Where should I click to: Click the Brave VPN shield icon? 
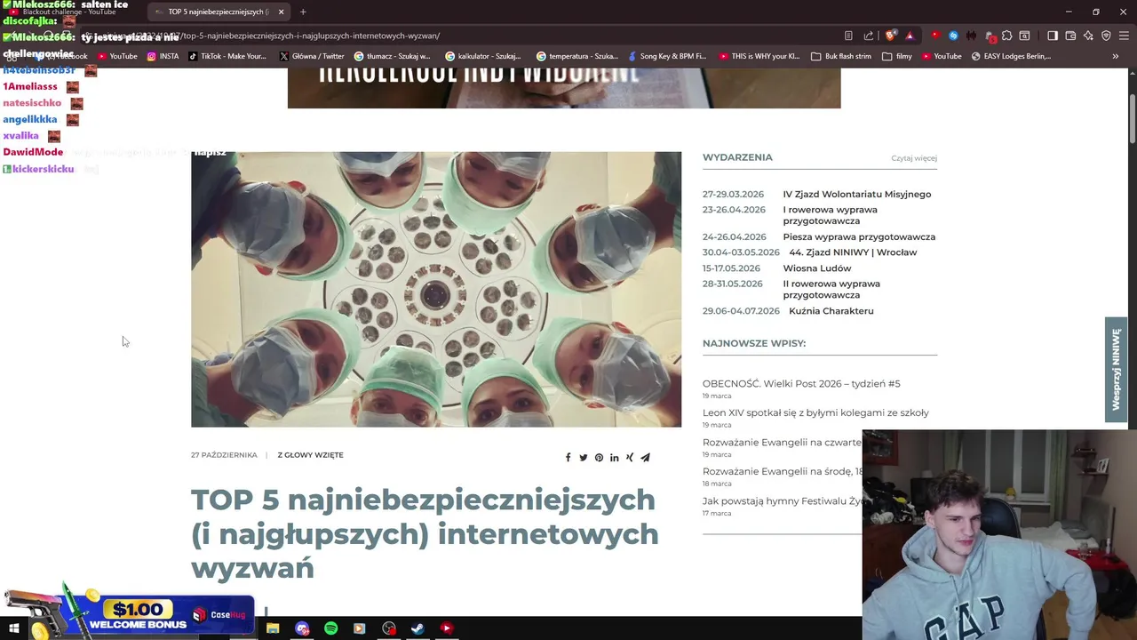coord(1106,36)
